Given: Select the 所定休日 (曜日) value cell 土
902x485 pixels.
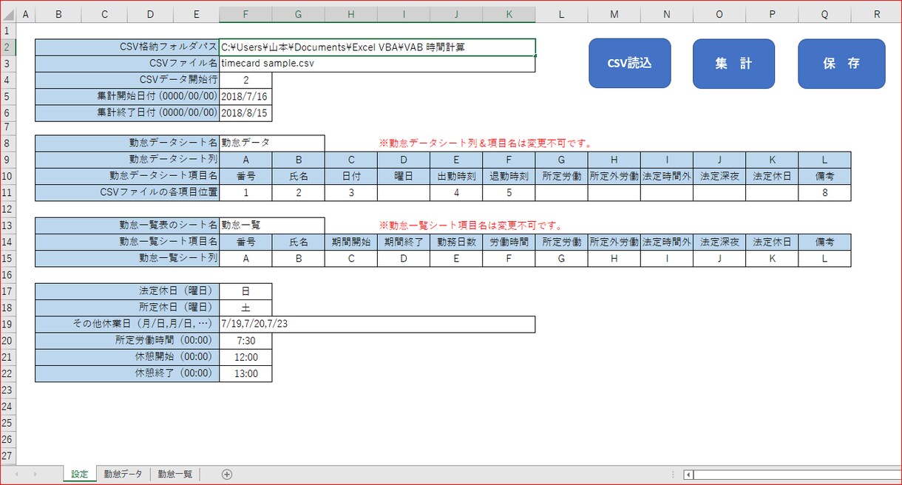Looking at the screenshot, I should 245,308.
